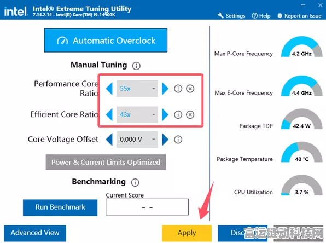Apply the tuning changes
The width and height of the screenshot is (326, 243).
(187, 233)
